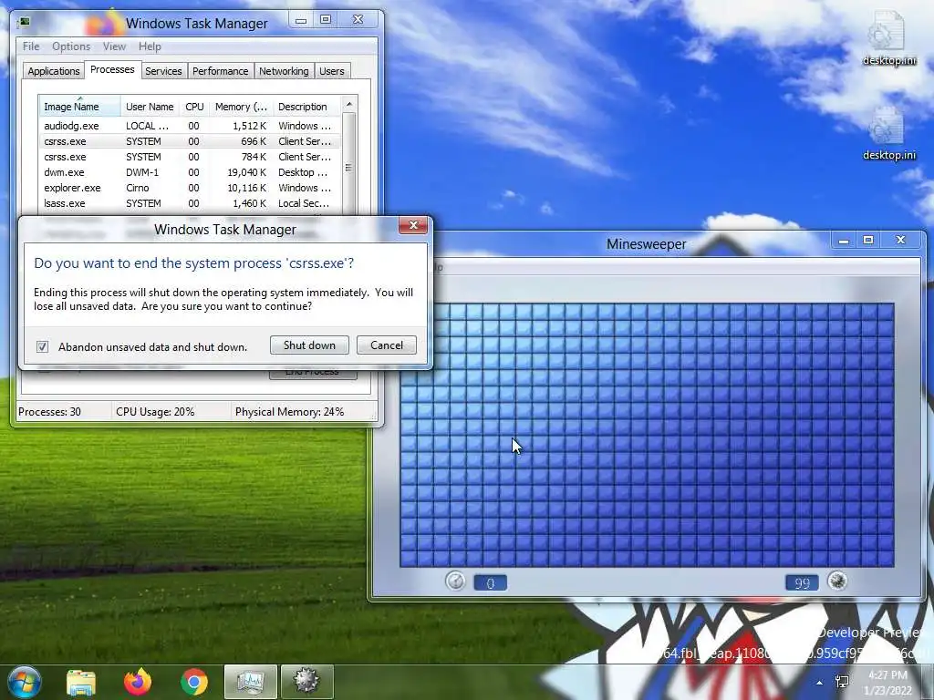The height and width of the screenshot is (700, 934).
Task: Click the CPU Usage: 20% status entry
Action: click(x=155, y=411)
